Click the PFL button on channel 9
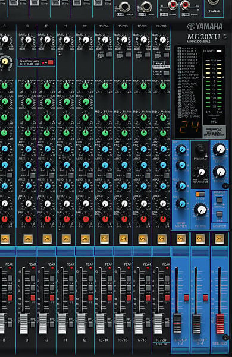This screenshot has height=357, width=232. point(33,324)
